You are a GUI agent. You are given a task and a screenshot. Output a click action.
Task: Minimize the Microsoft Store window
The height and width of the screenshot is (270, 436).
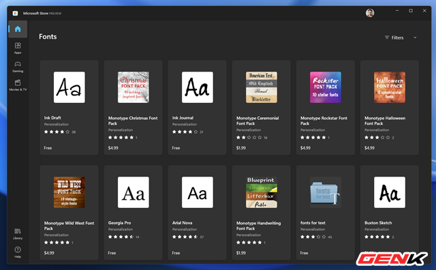[397, 11]
